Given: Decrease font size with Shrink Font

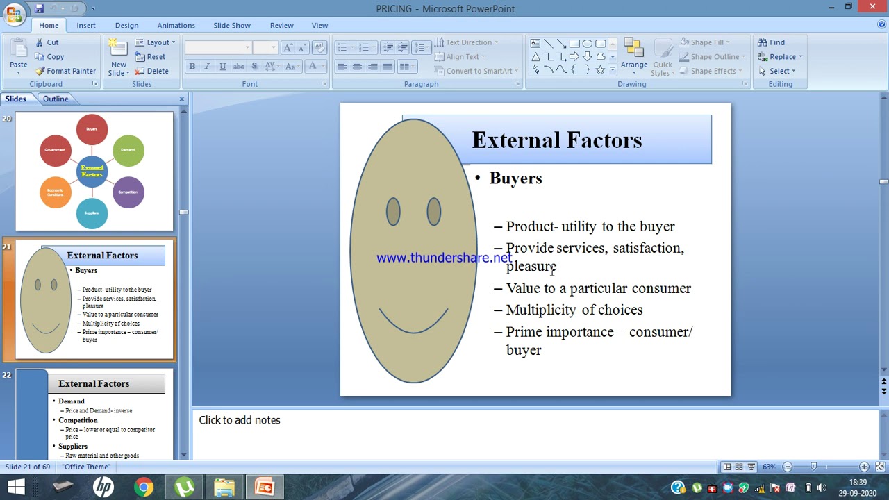Looking at the screenshot, I should point(304,47).
